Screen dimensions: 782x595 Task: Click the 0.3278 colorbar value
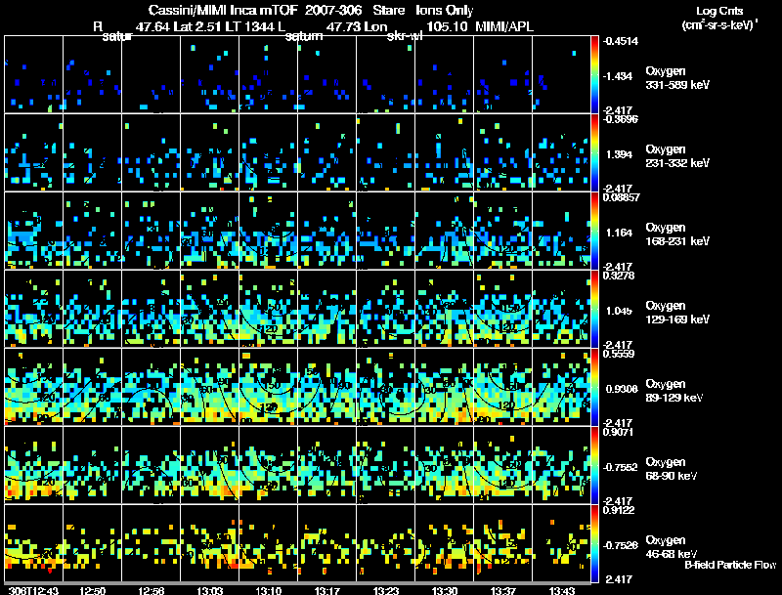pyautogui.click(x=619, y=276)
